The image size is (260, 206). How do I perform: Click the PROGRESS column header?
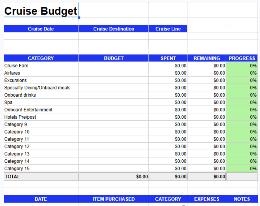pyautogui.click(x=241, y=58)
